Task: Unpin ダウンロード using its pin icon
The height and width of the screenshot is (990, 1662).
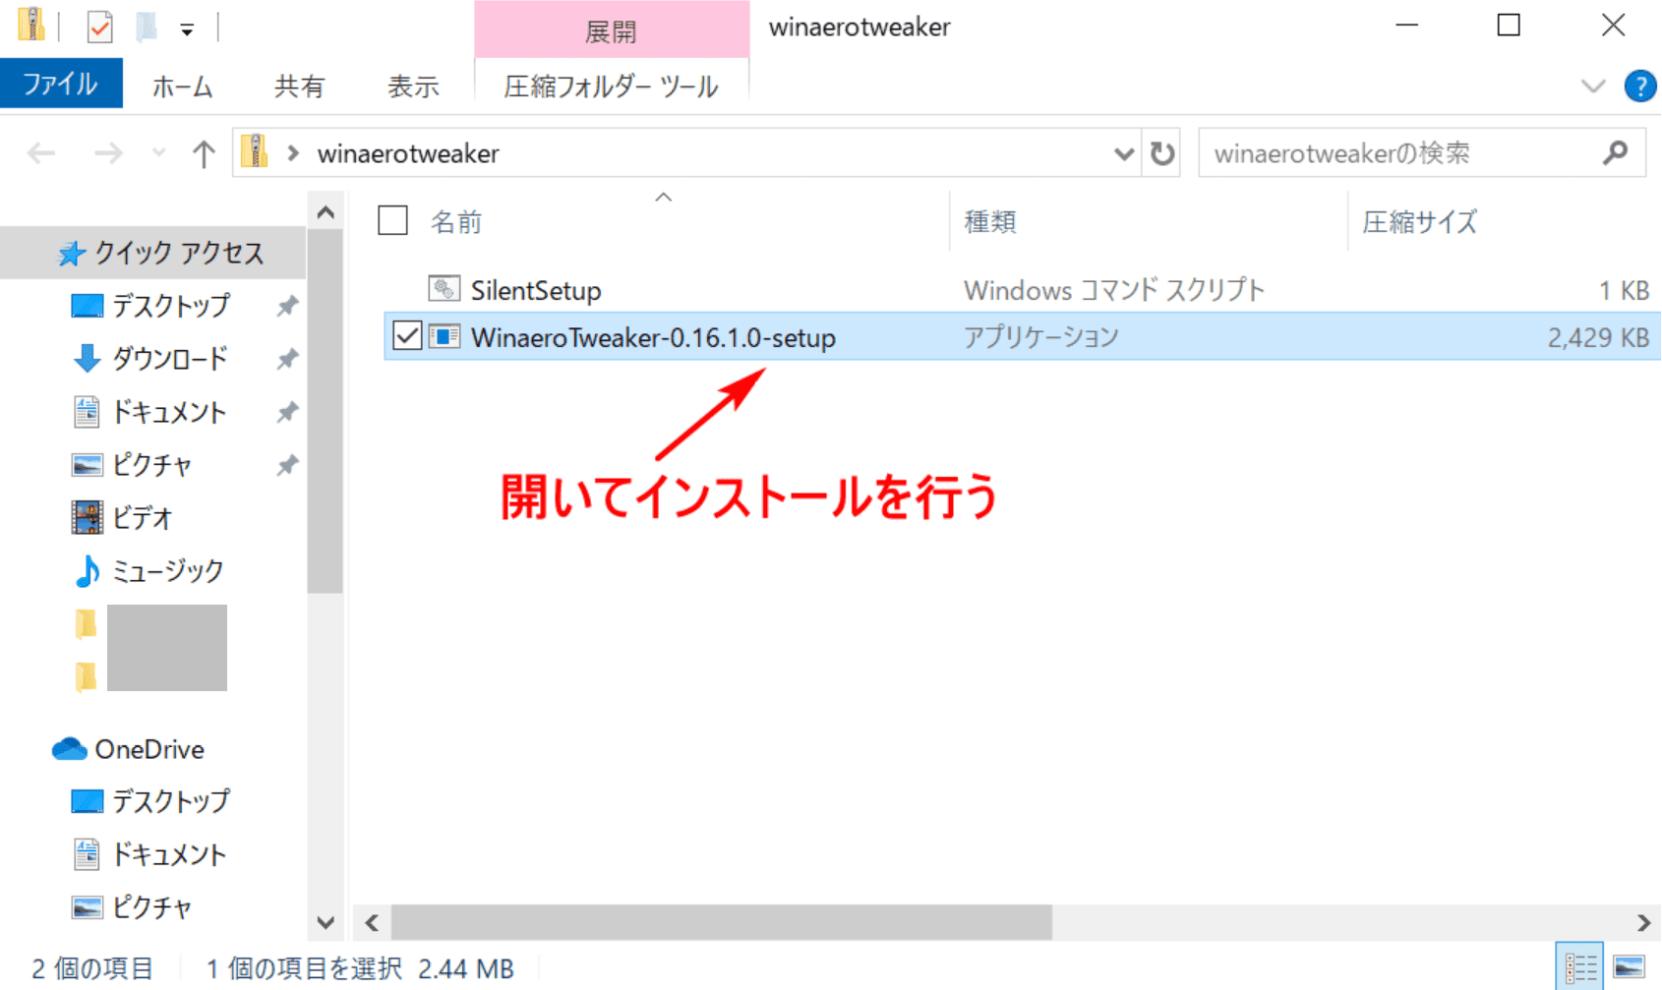Action: point(286,360)
